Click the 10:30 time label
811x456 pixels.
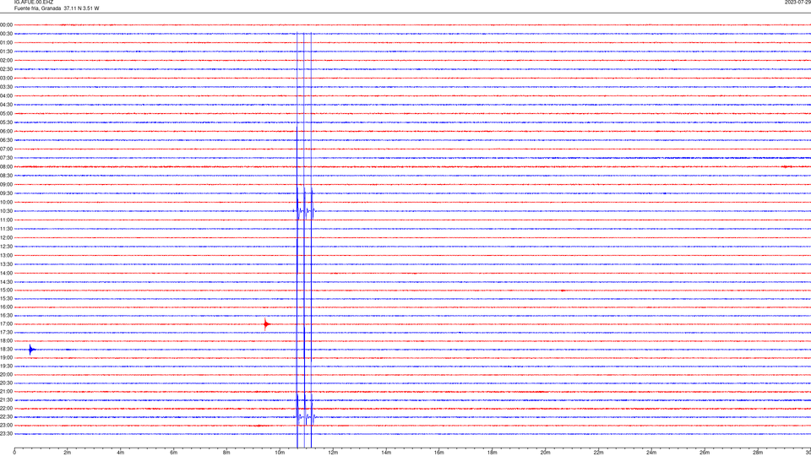[x=6, y=211]
